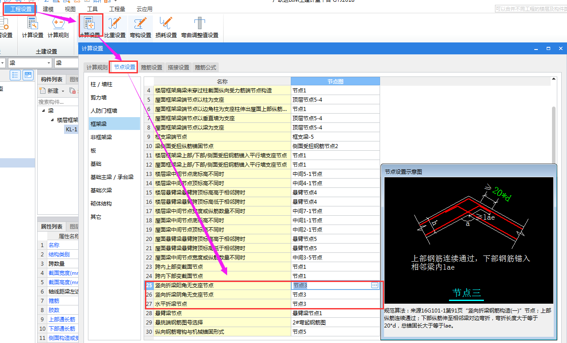Click 名称 link in property row 1
This screenshot has height=343, width=567.
[54, 245]
